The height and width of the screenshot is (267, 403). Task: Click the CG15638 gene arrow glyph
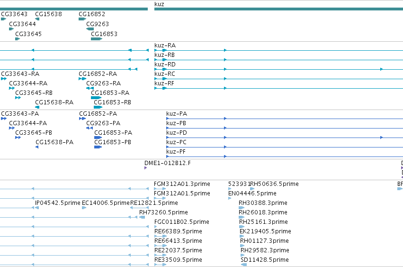click(37, 19)
